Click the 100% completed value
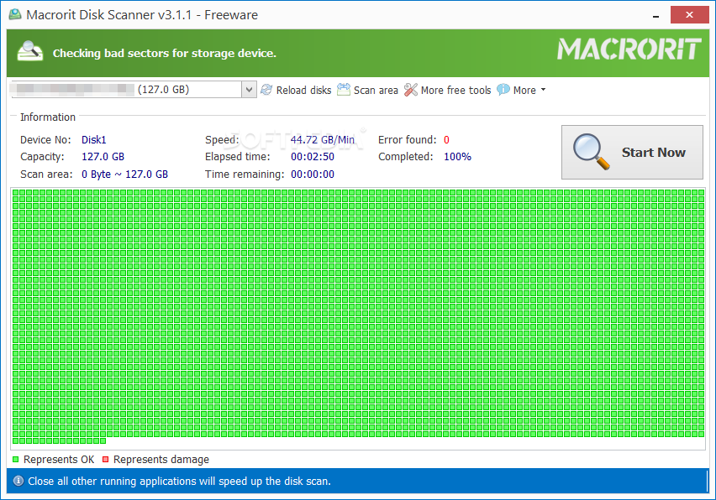 click(457, 157)
